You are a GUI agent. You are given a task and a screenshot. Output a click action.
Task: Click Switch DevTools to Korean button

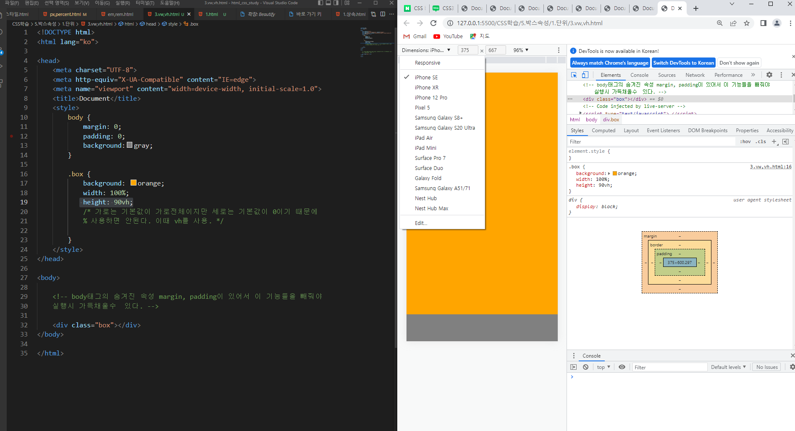tap(683, 63)
